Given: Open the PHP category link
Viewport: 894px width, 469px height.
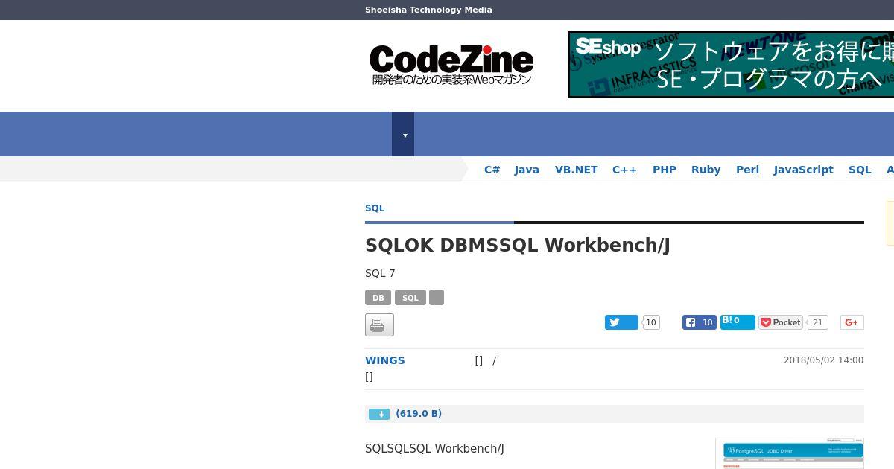Looking at the screenshot, I should [x=665, y=170].
